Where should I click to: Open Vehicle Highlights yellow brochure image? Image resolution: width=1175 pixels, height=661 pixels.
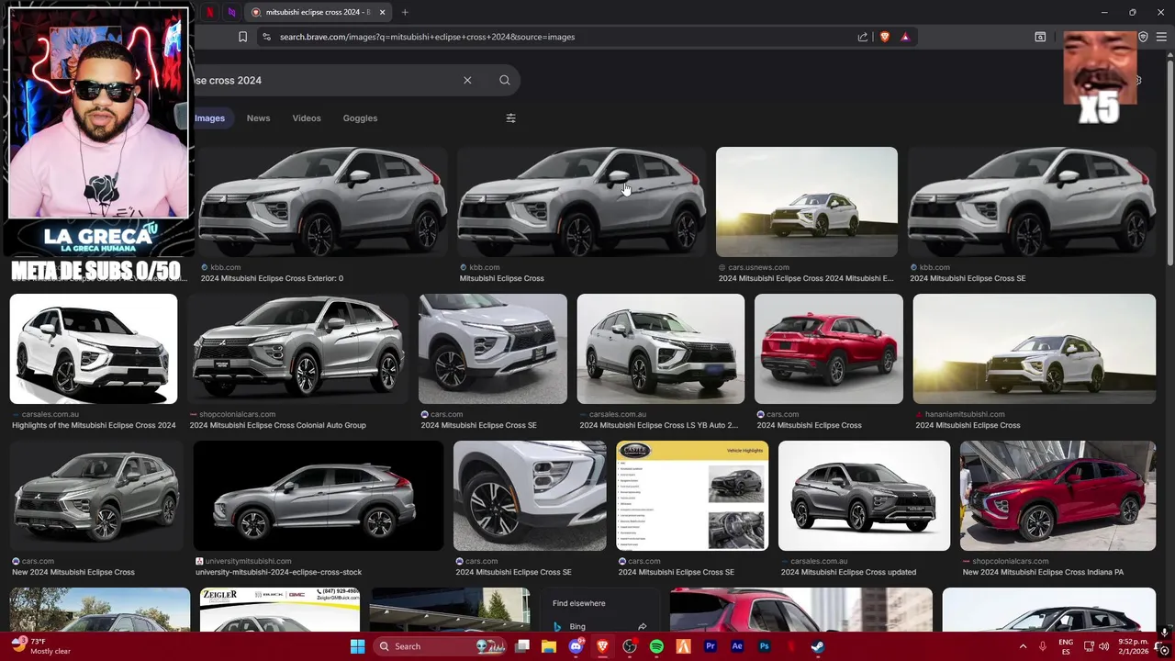pyautogui.click(x=692, y=496)
